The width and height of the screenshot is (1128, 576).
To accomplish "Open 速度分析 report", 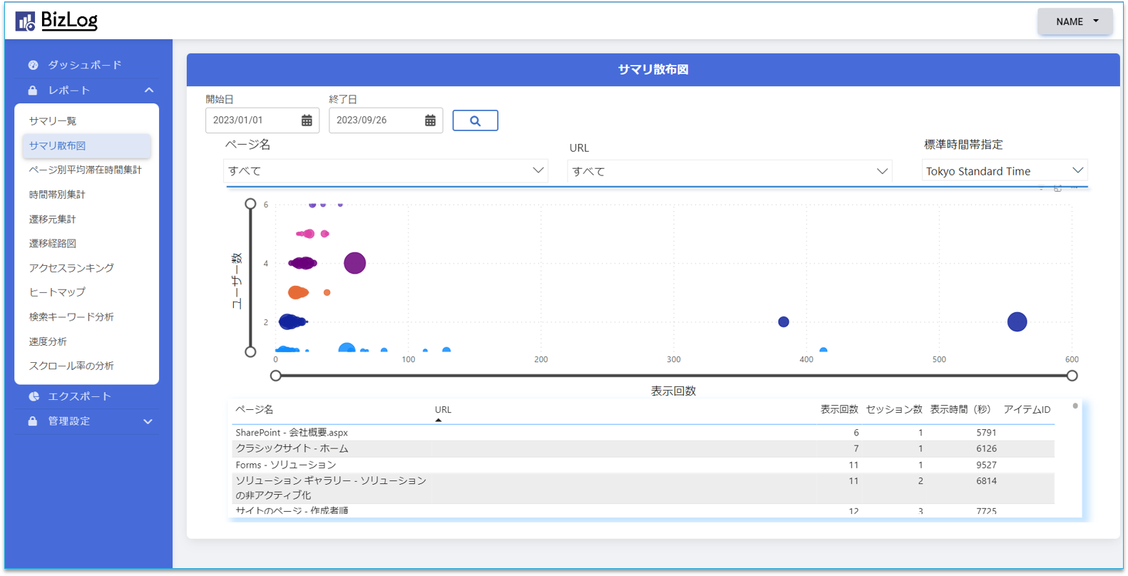I will (x=48, y=341).
